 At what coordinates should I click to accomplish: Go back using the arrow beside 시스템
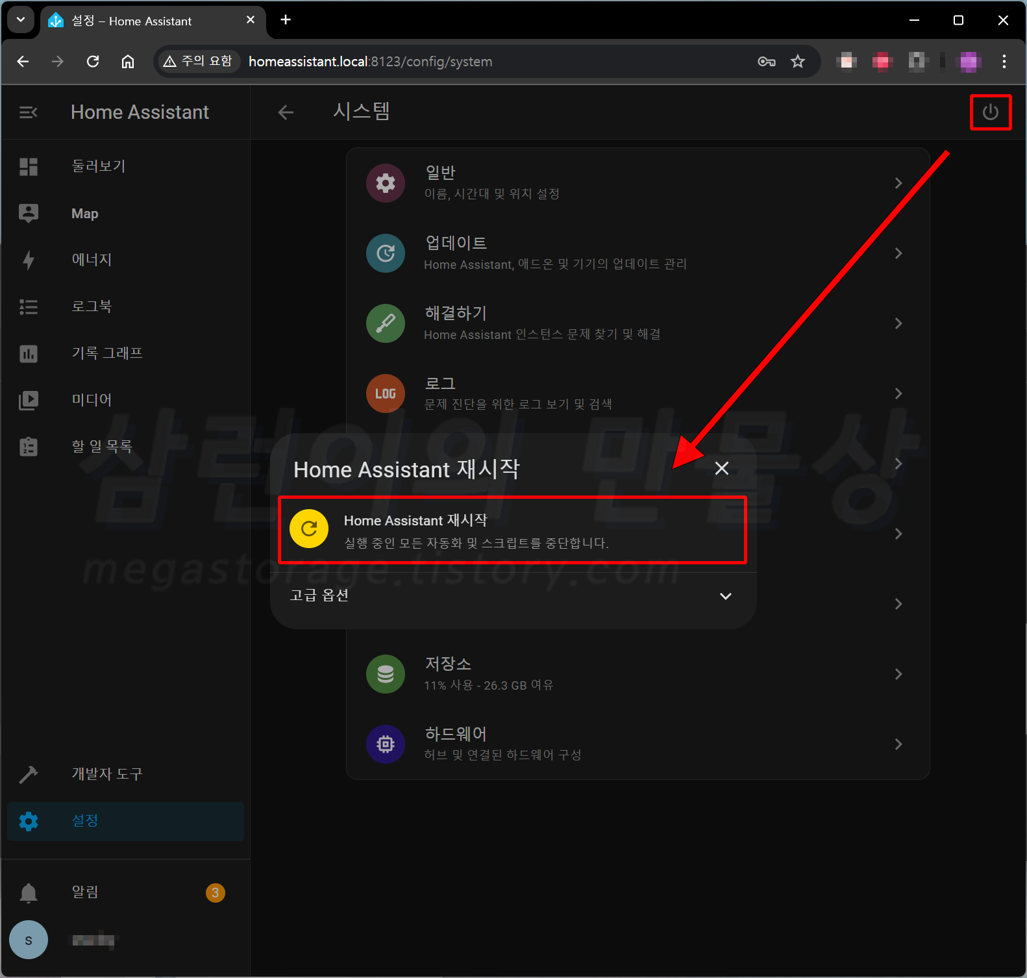[x=286, y=112]
